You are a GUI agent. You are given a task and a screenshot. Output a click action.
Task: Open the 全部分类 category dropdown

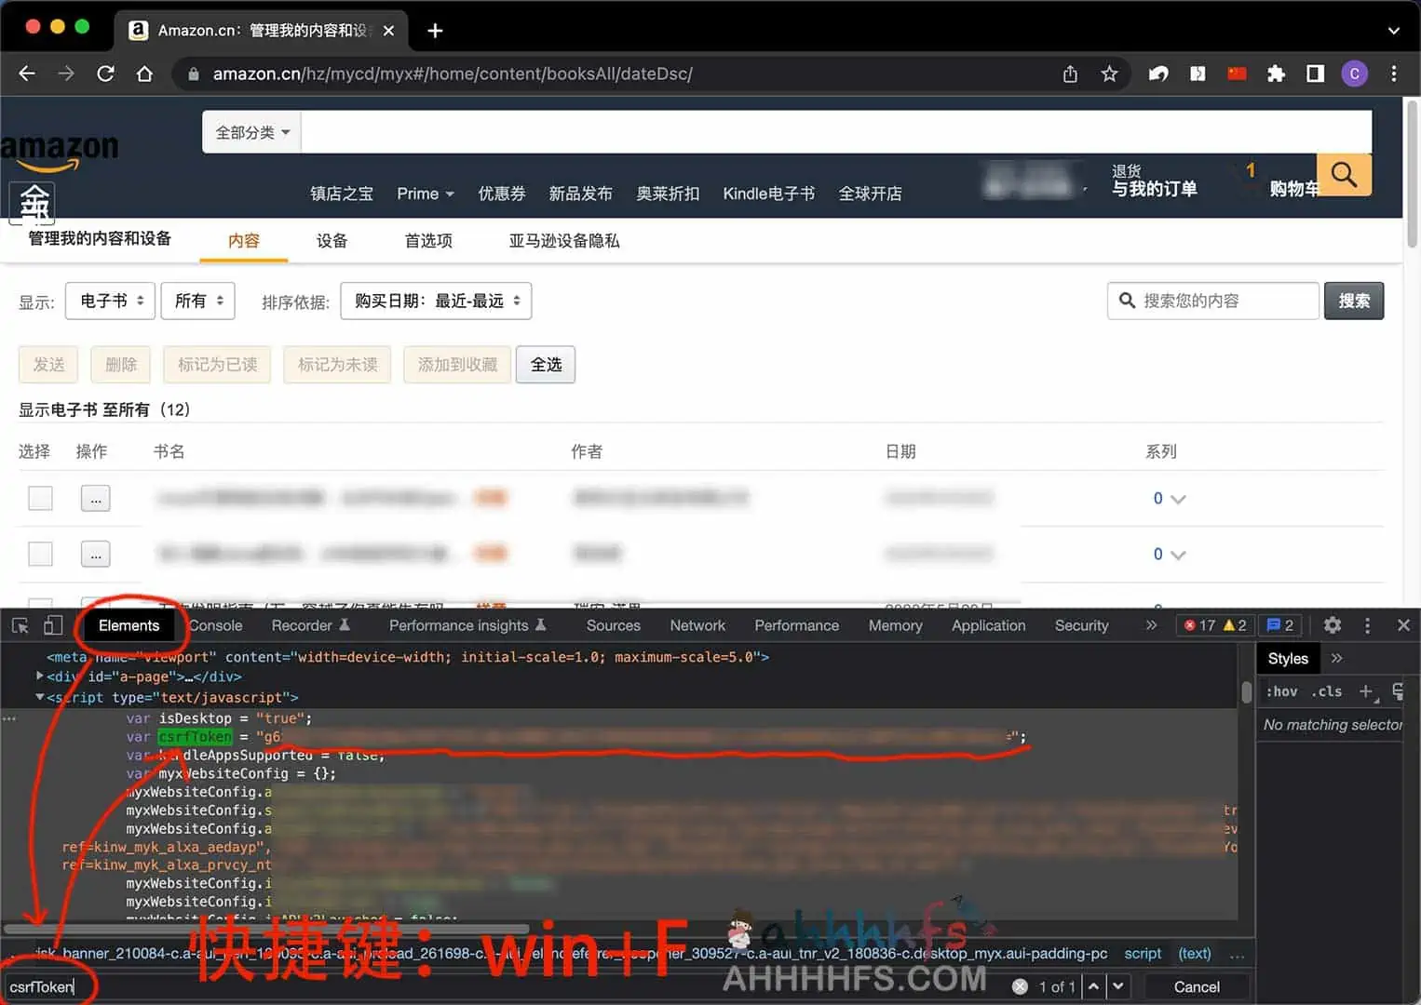coord(250,132)
